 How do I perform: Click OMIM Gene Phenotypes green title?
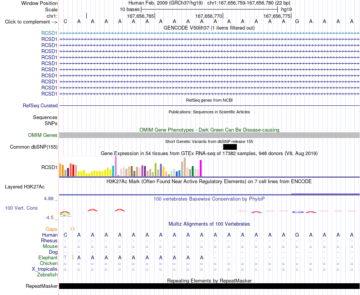[209, 130]
